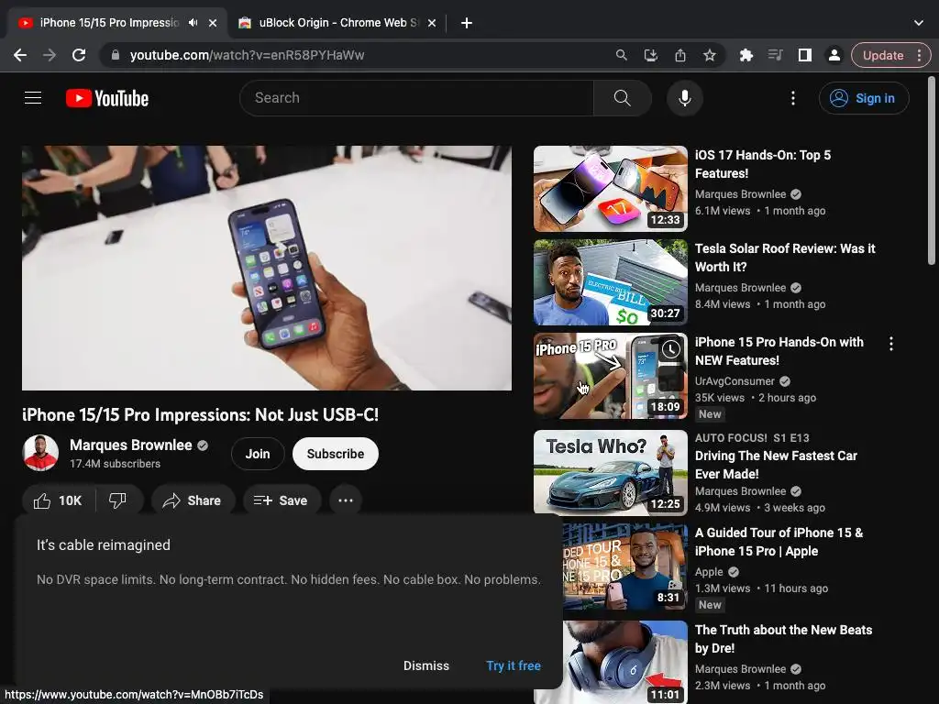Click the address bar lock icon

[116, 55]
